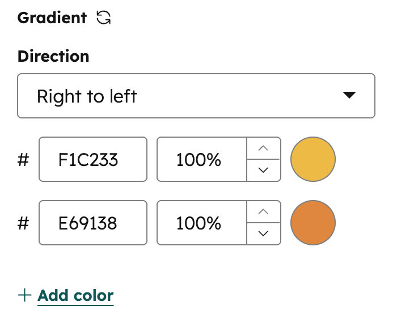Decrease opacity of the F1C233 color
Image resolution: width=397 pixels, height=323 pixels.
263,170
